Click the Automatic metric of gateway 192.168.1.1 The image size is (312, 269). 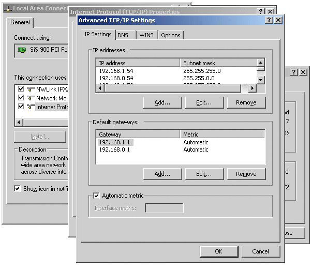coord(196,142)
